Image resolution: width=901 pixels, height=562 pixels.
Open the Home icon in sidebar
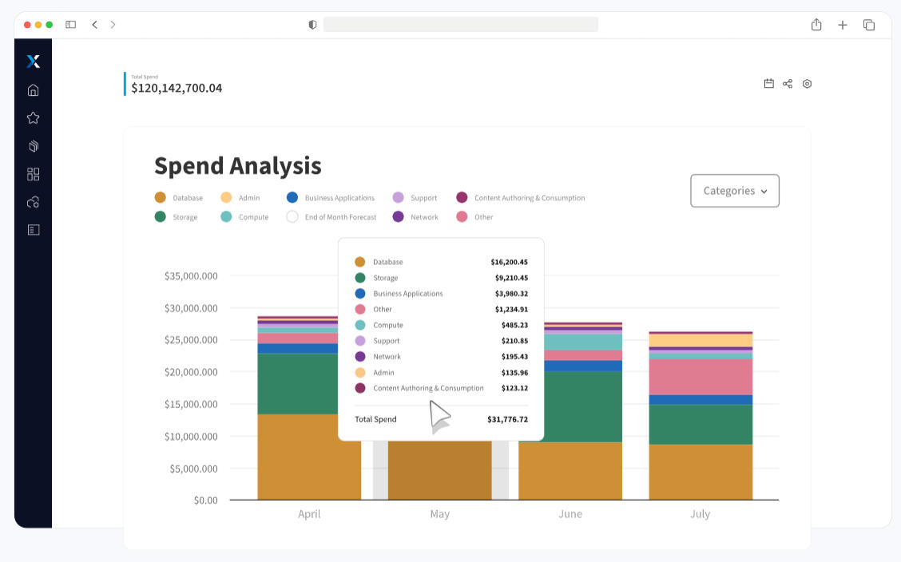click(33, 90)
